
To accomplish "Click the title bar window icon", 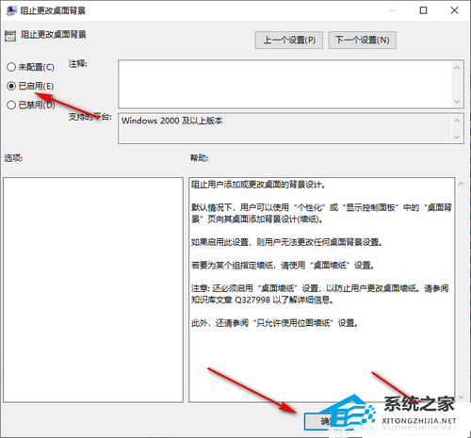I will pyautogui.click(x=11, y=10).
